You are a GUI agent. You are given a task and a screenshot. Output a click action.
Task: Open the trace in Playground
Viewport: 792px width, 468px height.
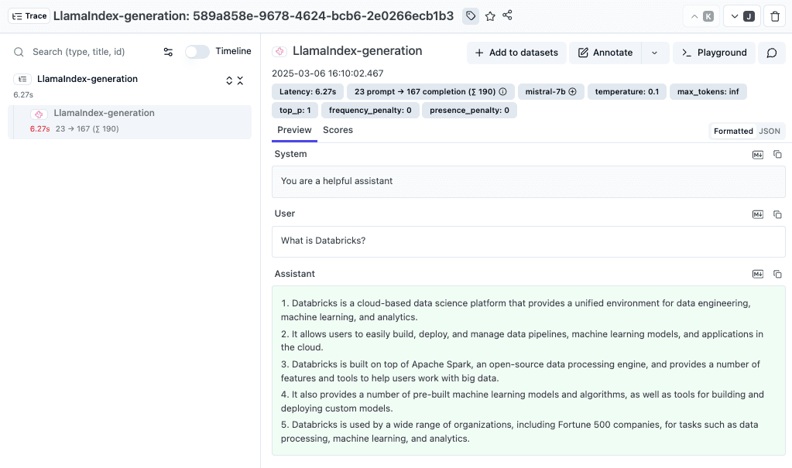(714, 53)
